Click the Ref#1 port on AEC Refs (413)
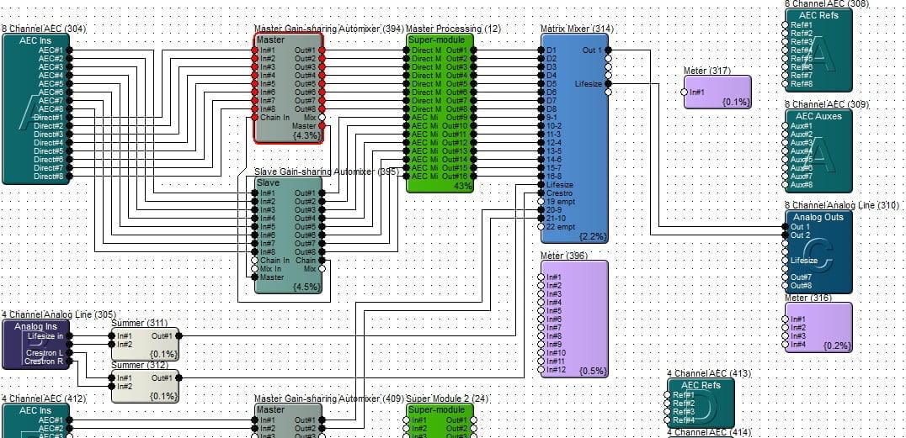 point(668,395)
